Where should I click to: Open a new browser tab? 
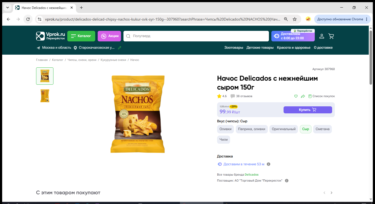coord(81,8)
